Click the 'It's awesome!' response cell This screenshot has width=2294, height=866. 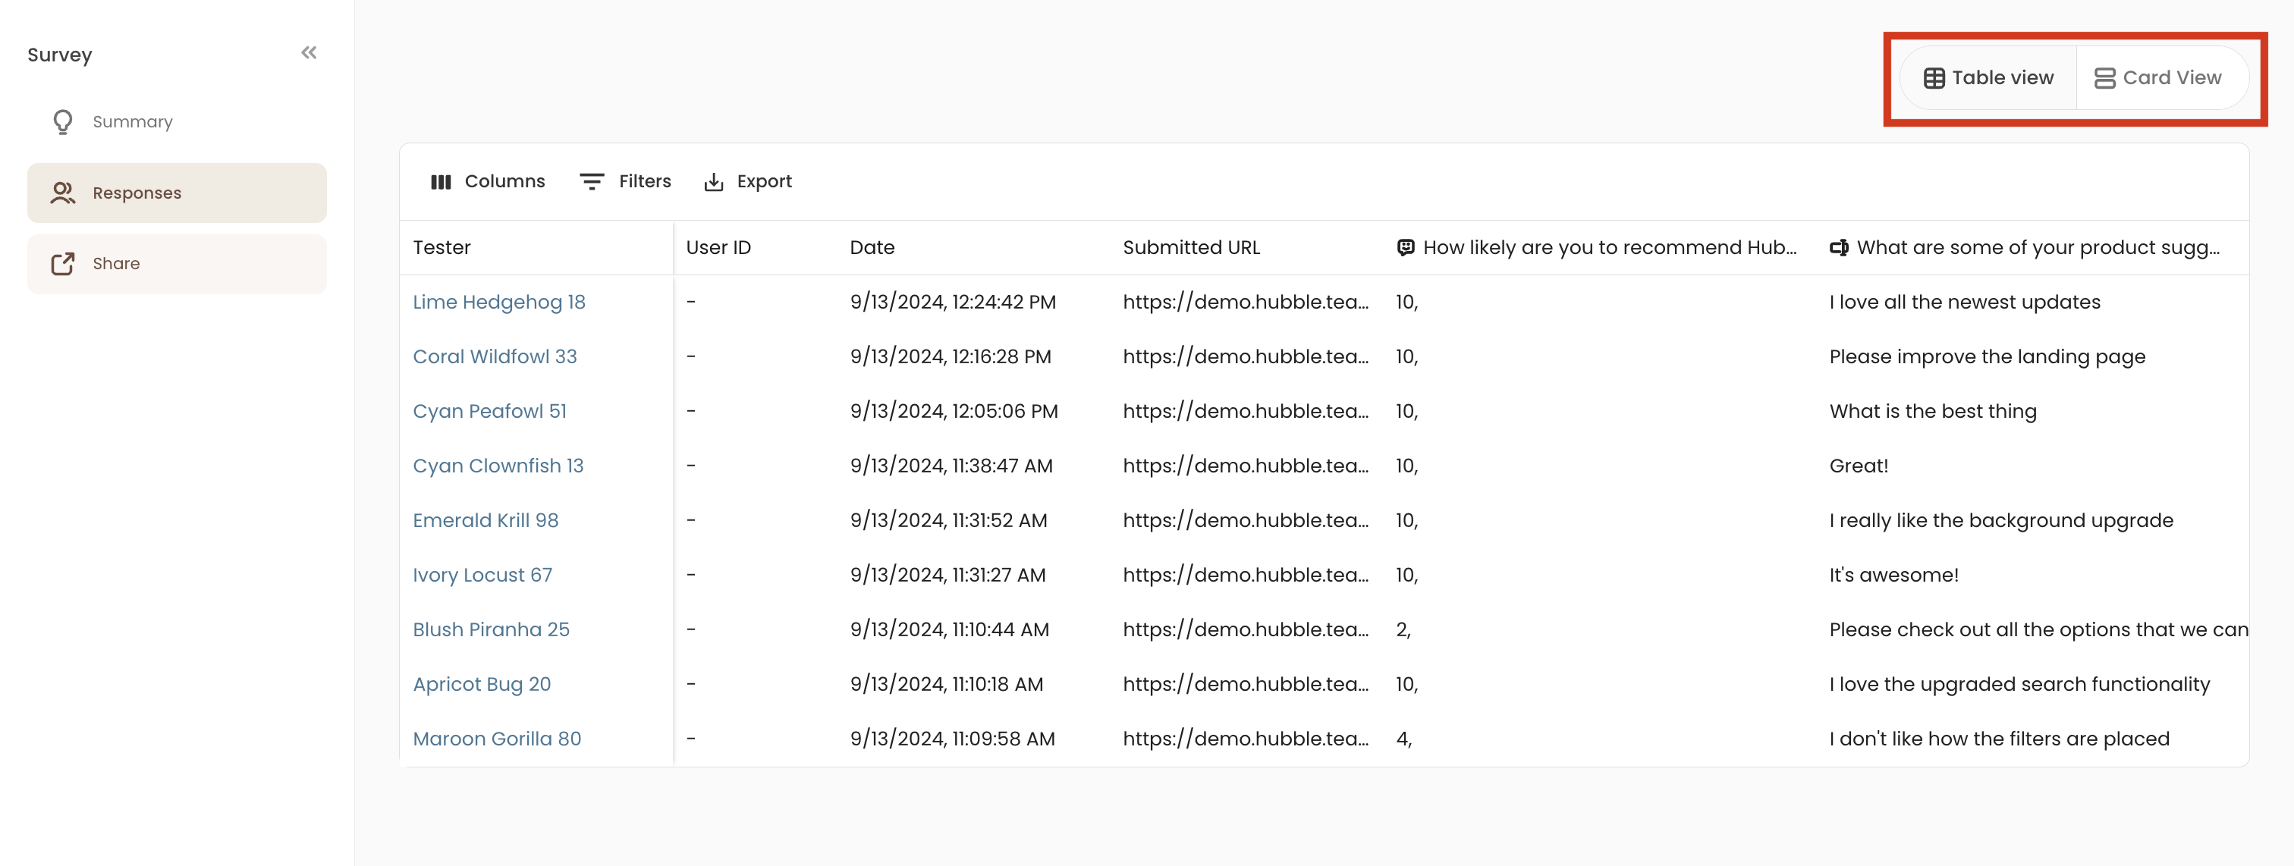click(1894, 575)
